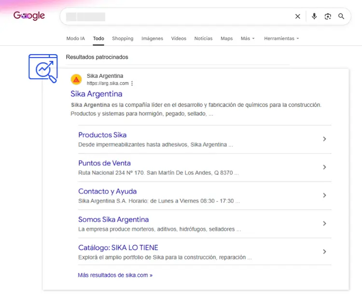
Task: Click the chevron on Somos Sika Argentina row
Action: [324, 223]
